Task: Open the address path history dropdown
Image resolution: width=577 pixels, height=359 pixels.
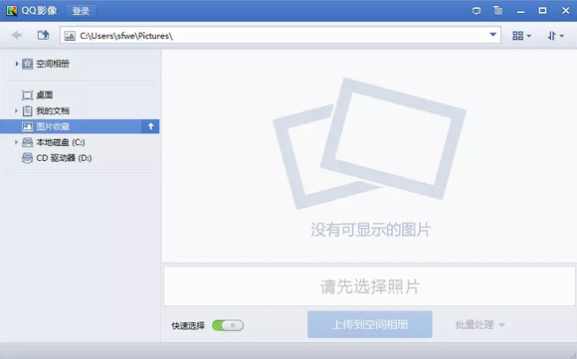Action: click(x=492, y=35)
